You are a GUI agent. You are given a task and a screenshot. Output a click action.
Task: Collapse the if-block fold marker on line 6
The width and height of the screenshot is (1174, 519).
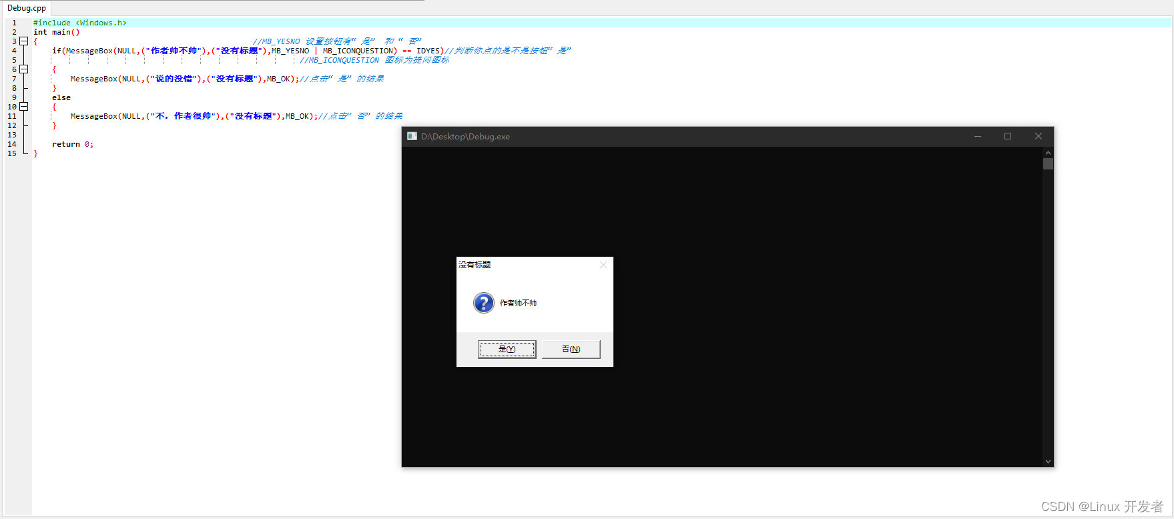tap(24, 69)
